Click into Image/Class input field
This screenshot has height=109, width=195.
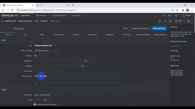[x=59, y=61]
